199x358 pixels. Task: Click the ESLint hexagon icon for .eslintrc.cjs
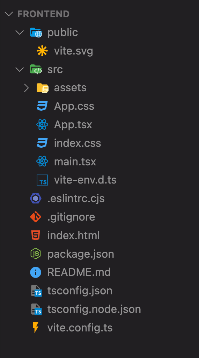[x=36, y=199]
